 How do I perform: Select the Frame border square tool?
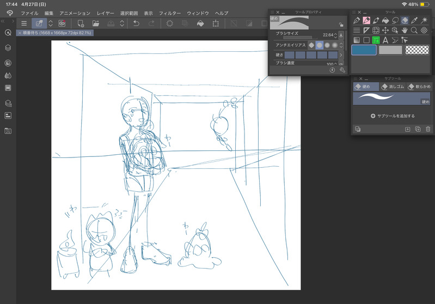pyautogui.click(x=366, y=40)
